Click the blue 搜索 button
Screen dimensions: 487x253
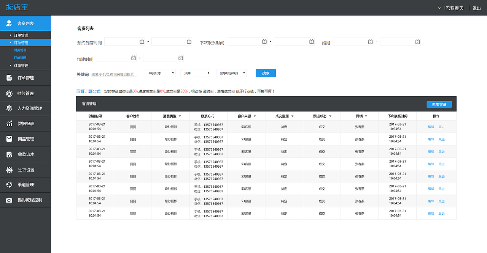pyautogui.click(x=266, y=73)
